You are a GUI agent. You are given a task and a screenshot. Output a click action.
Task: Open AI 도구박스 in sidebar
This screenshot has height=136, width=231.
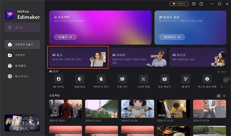tap(23, 76)
